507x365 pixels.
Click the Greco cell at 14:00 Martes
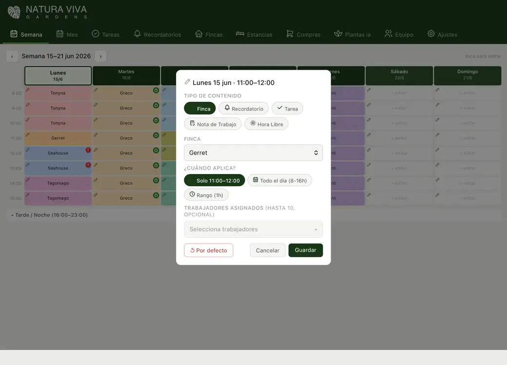pos(126,183)
